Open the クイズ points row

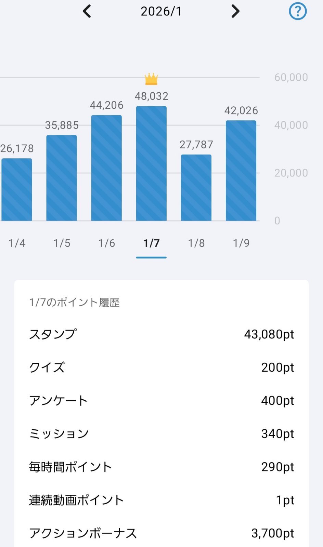161,367
